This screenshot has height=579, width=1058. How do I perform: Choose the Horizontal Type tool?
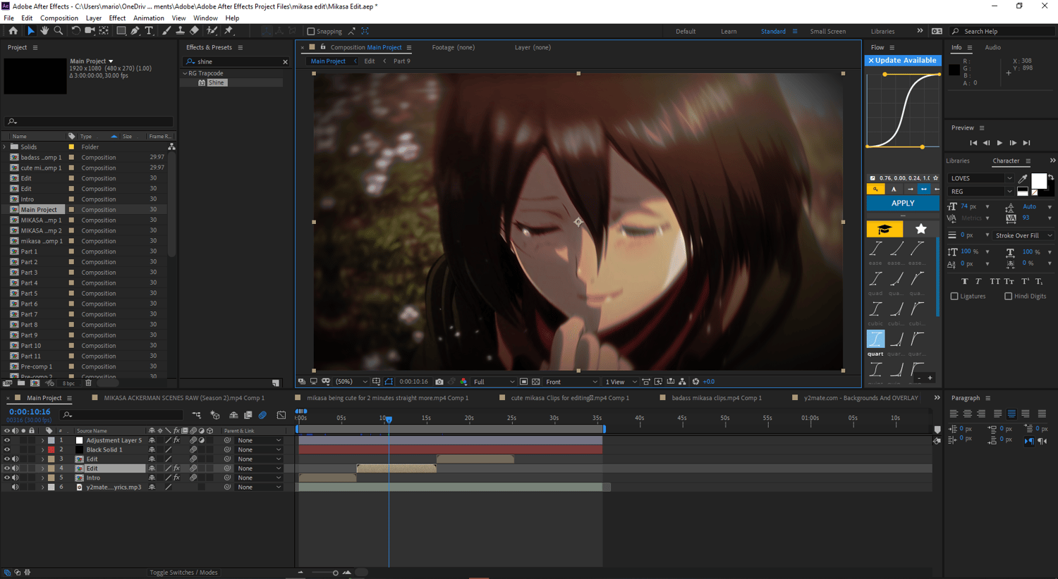tap(149, 31)
